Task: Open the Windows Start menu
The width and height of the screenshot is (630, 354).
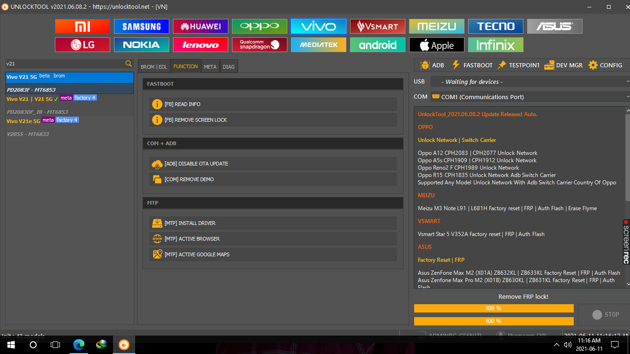Action: coord(11,345)
